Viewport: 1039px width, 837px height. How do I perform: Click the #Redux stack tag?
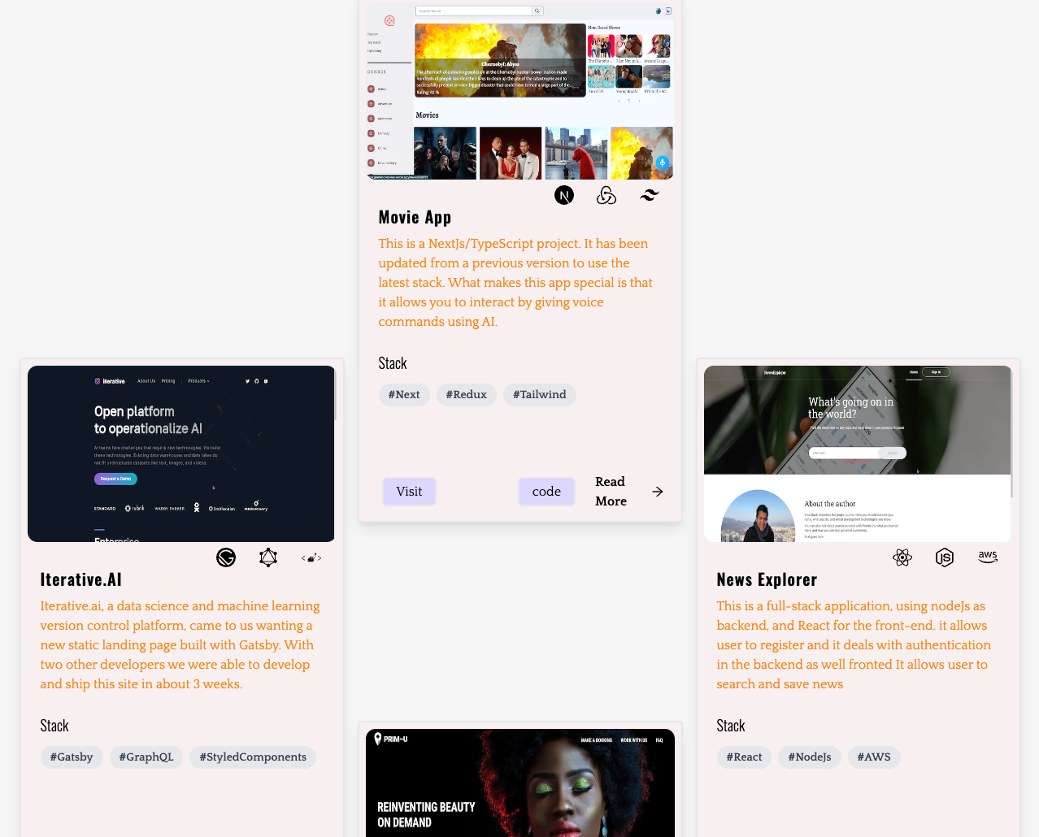pyautogui.click(x=466, y=395)
